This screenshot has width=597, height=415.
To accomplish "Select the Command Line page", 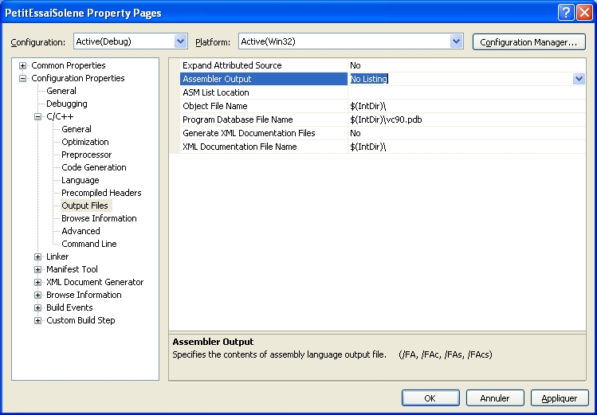I will tap(89, 244).
